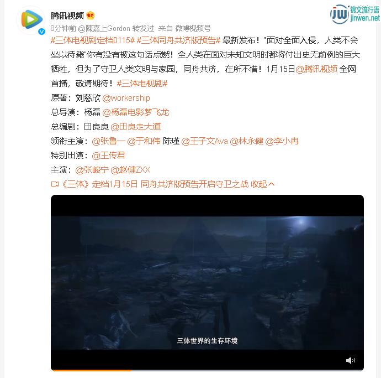The image size is (381, 378).
Task: Open the @田良走大道 mention
Action: click(136, 127)
